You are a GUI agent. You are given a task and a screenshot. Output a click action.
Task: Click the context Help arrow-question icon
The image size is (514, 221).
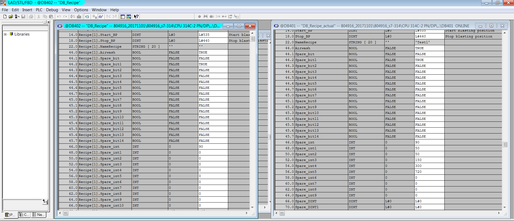[x=136, y=17]
